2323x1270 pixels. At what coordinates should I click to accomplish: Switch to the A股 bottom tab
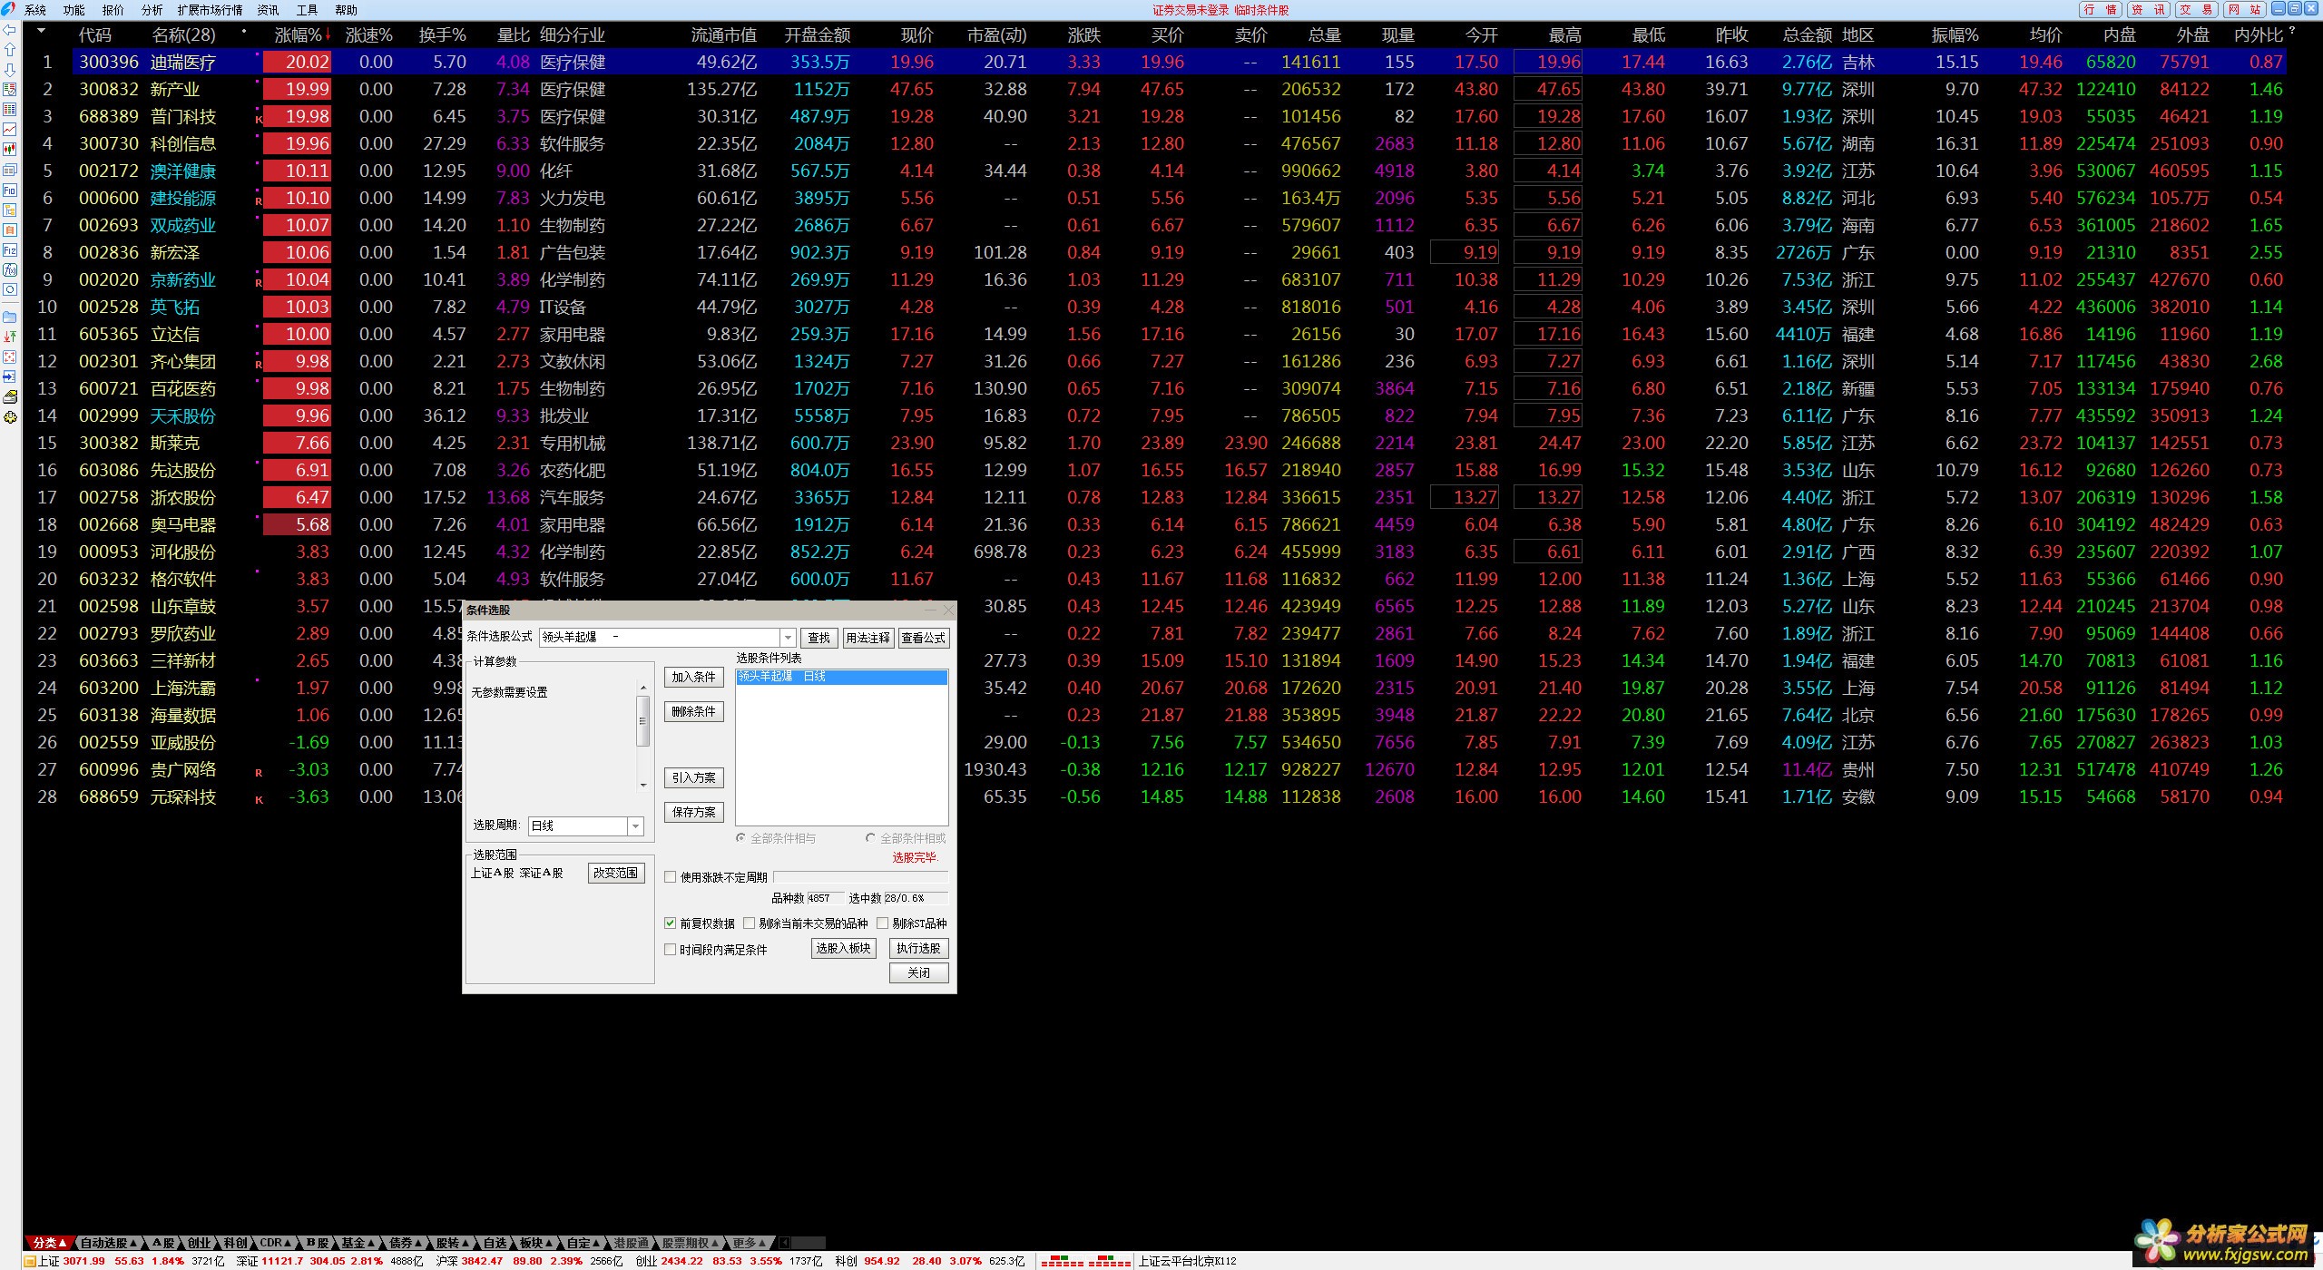coord(163,1243)
